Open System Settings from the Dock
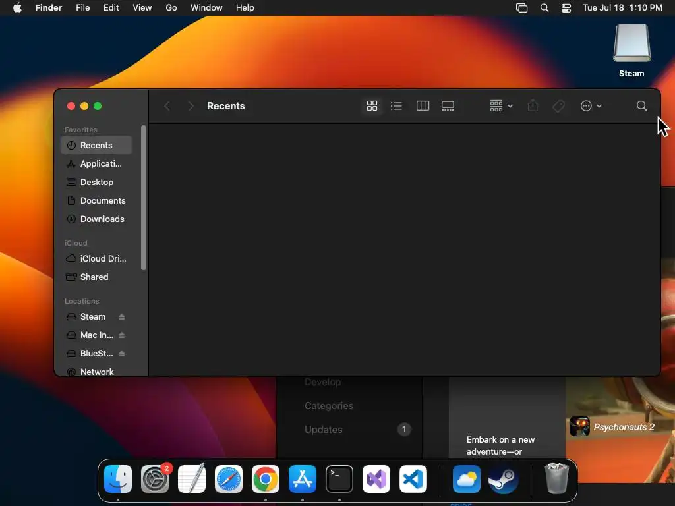The width and height of the screenshot is (675, 506). pyautogui.click(x=155, y=479)
